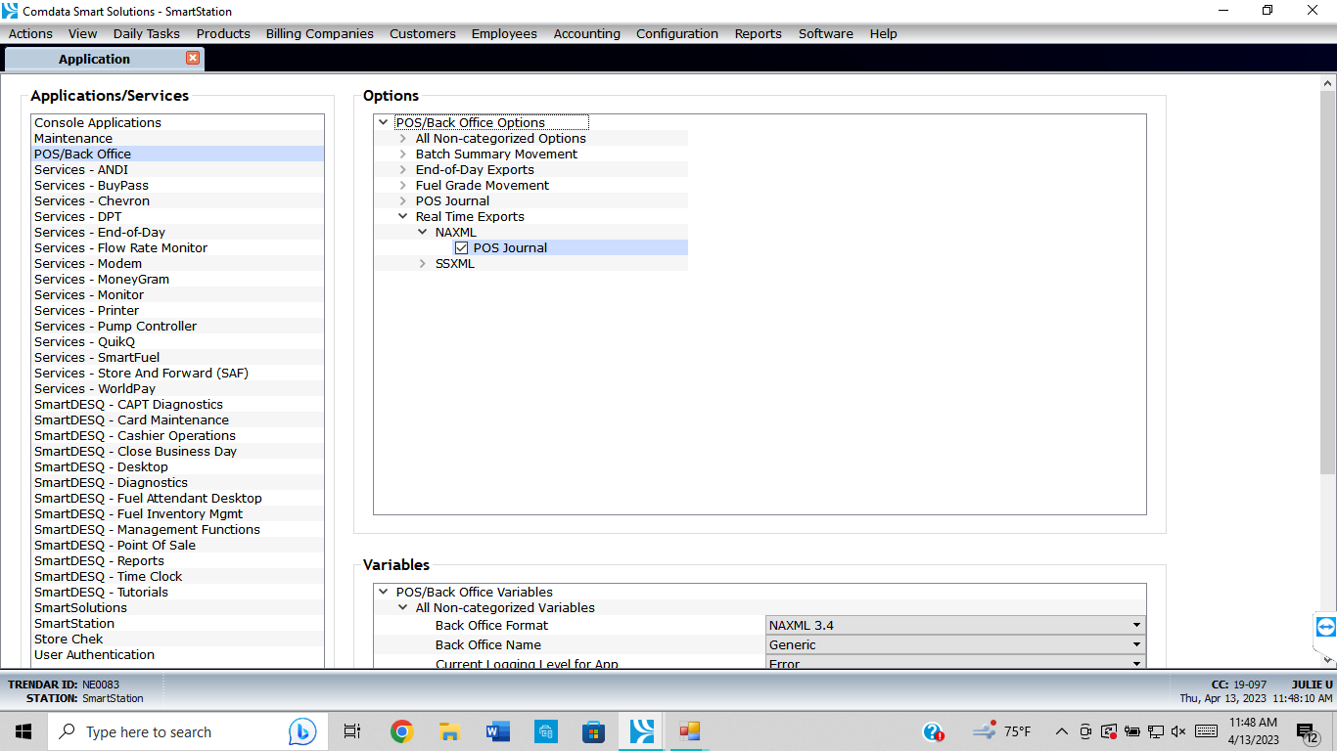
Task: Uncheck the POS Journal checkbox under NAXML
Action: [x=462, y=248]
